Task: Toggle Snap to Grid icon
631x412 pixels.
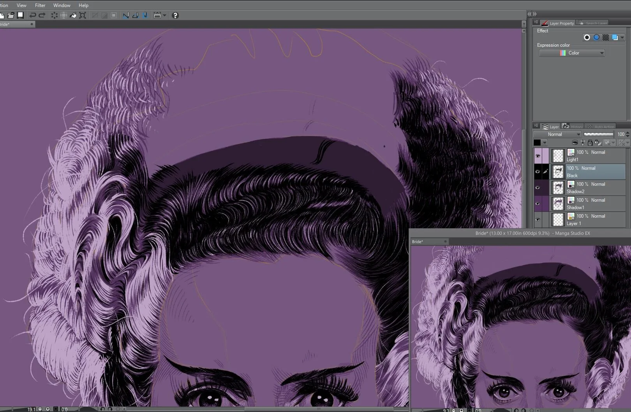Action: 145,15
